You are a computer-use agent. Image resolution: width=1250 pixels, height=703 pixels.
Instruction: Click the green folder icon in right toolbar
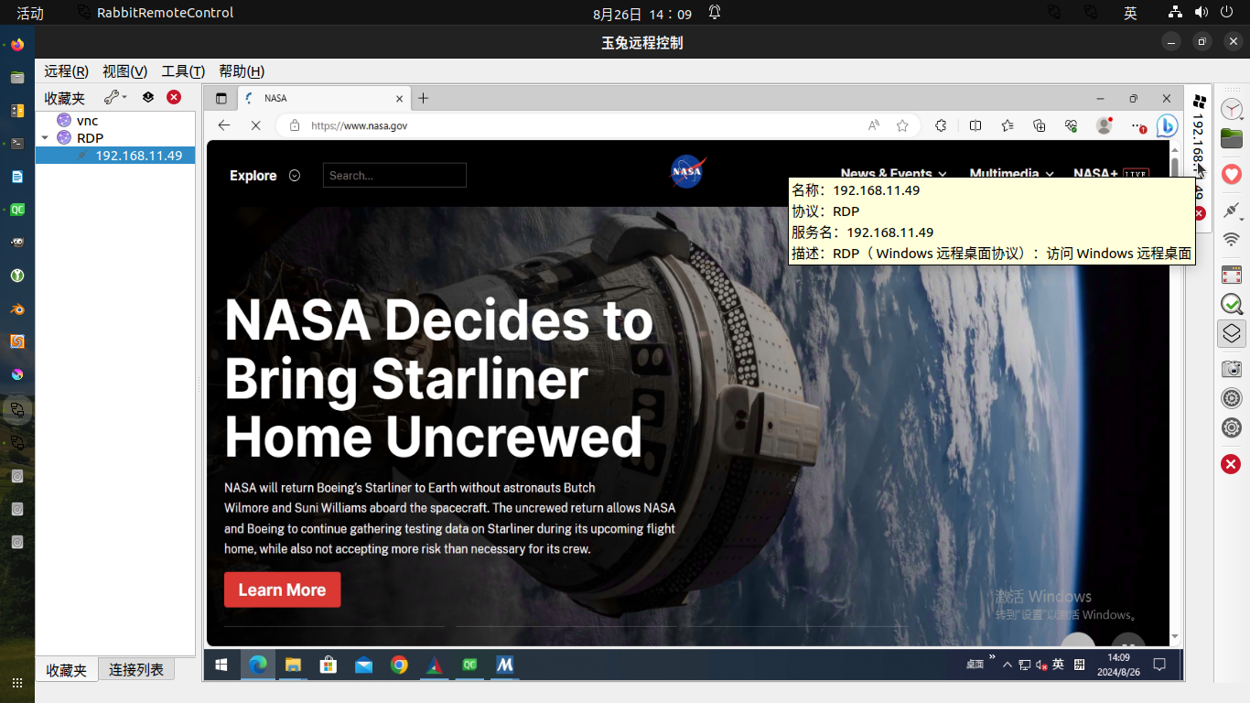click(x=1232, y=138)
